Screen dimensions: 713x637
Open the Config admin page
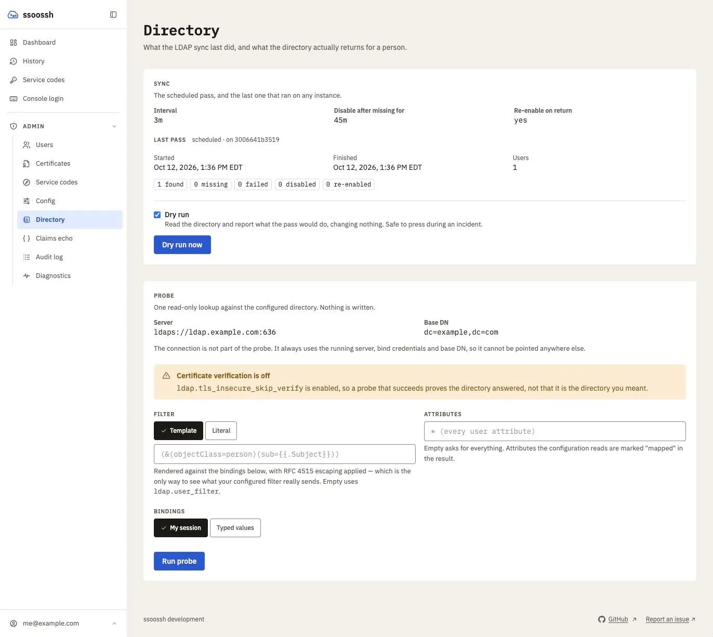click(x=70, y=201)
